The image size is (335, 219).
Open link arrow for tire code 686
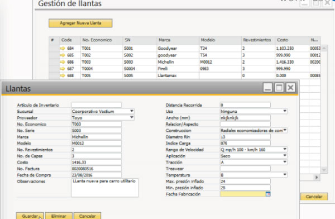(63, 62)
